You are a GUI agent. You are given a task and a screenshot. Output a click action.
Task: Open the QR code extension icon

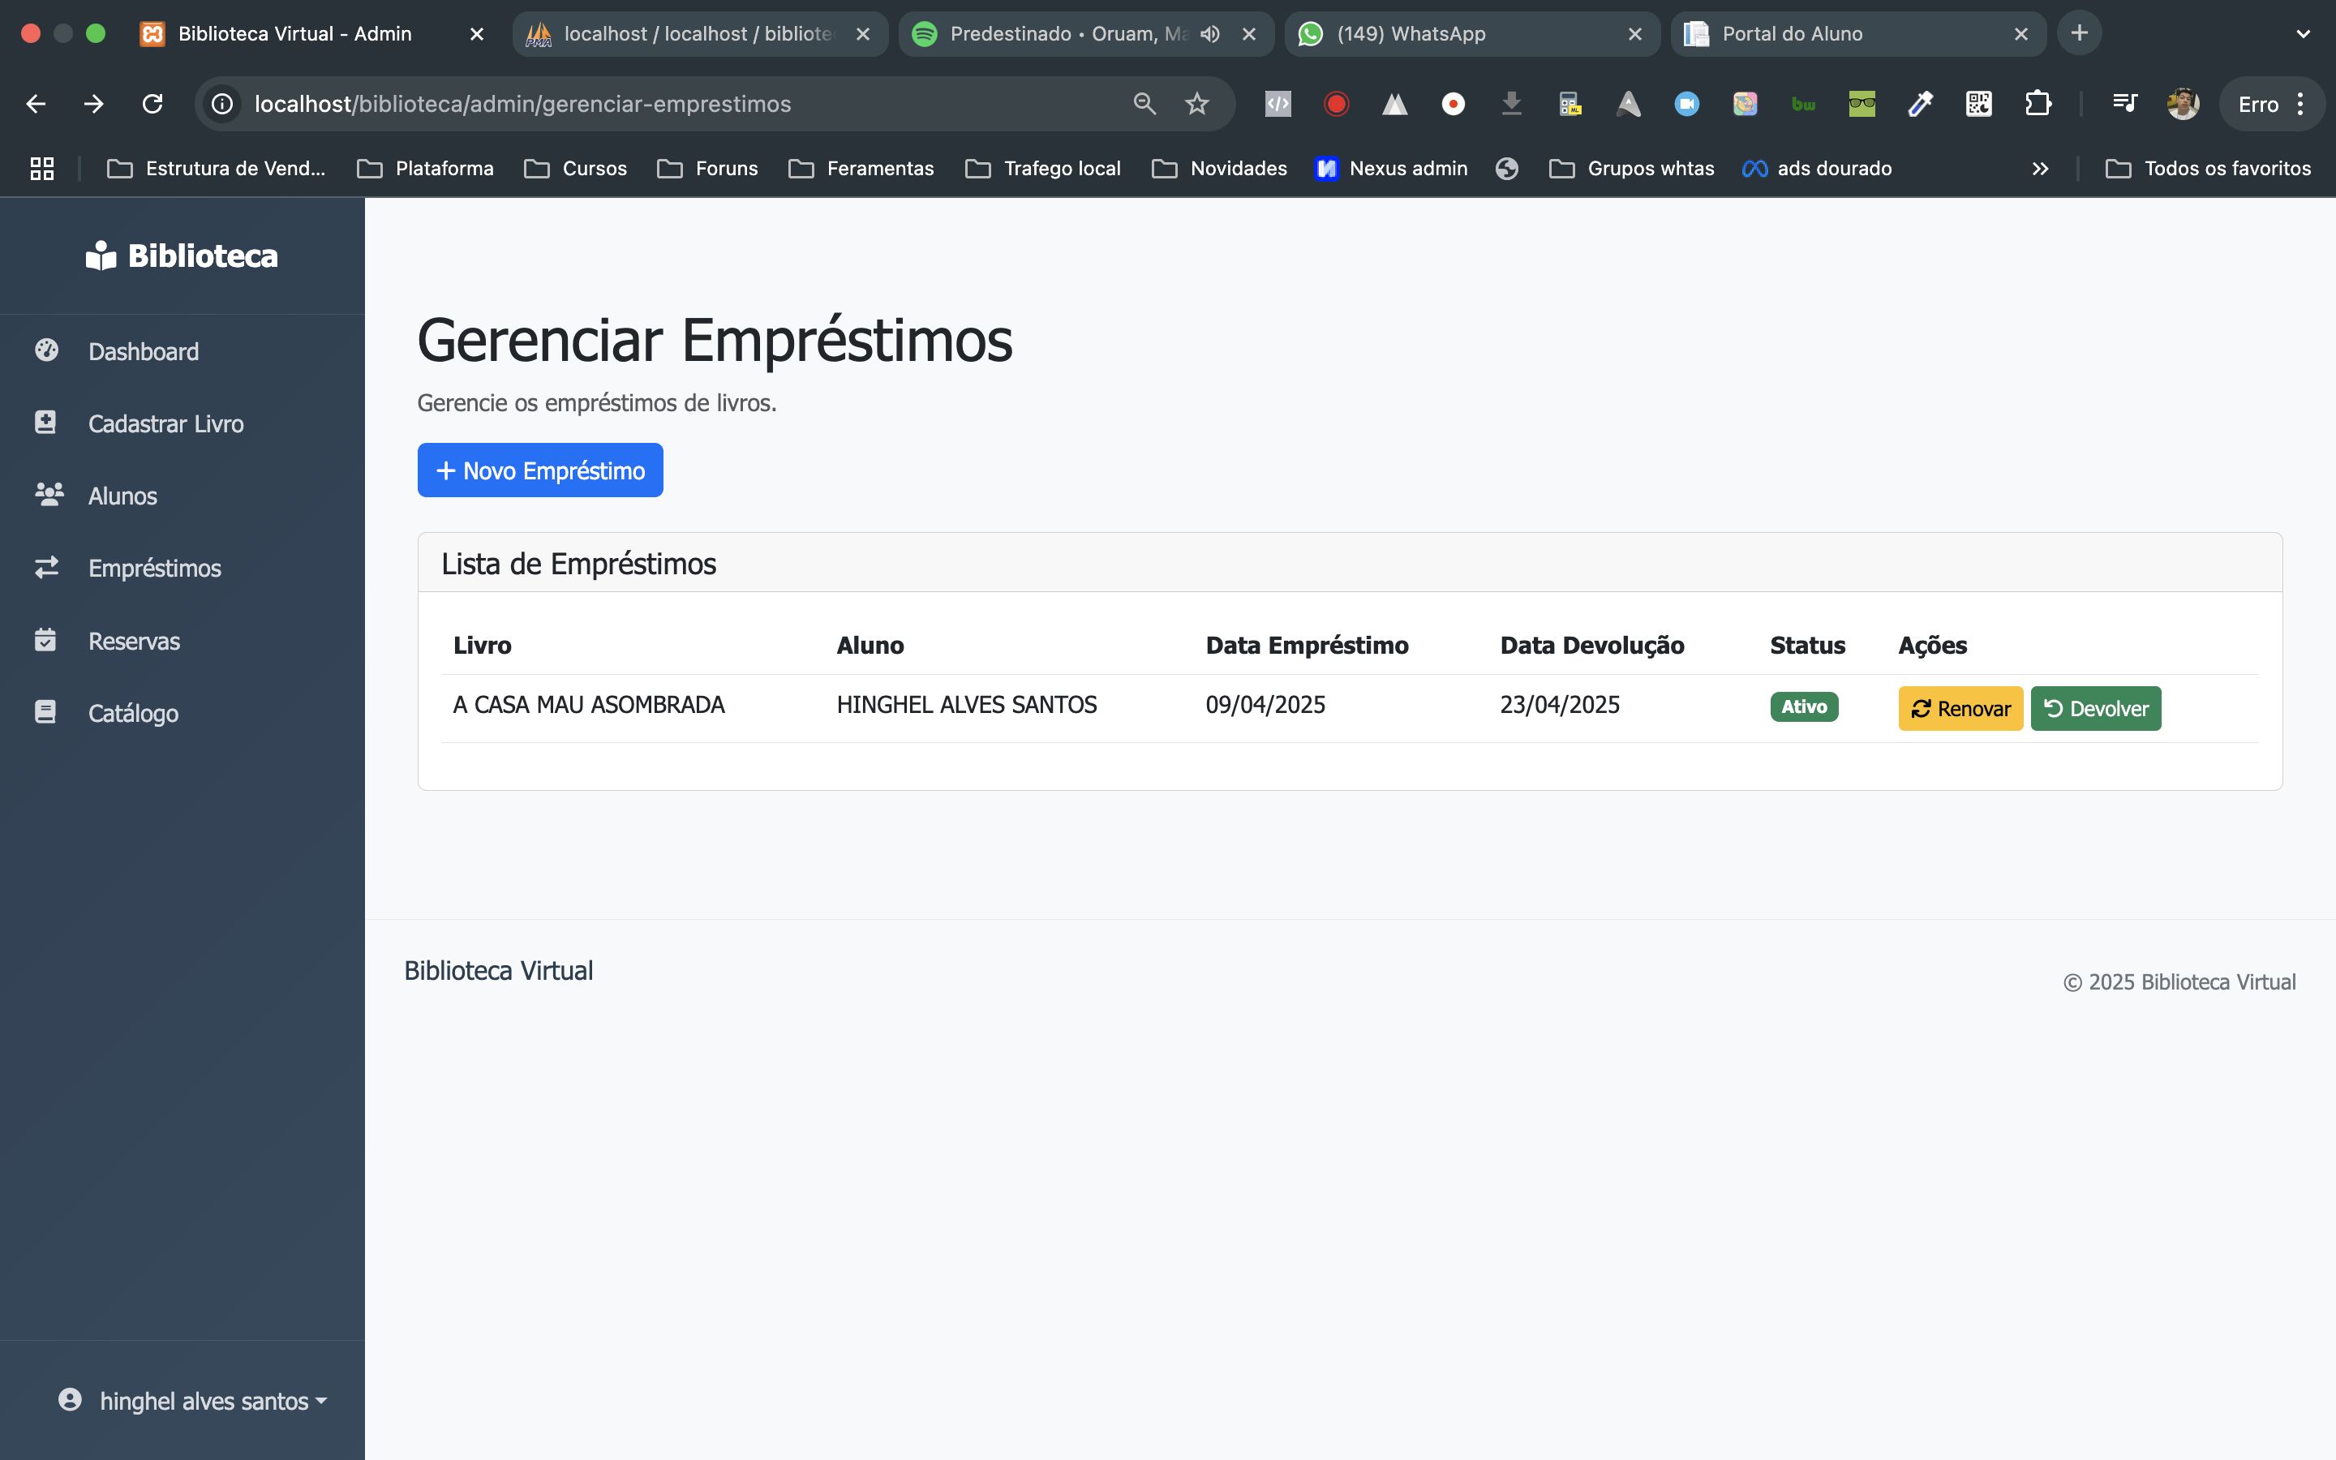coord(1979,103)
